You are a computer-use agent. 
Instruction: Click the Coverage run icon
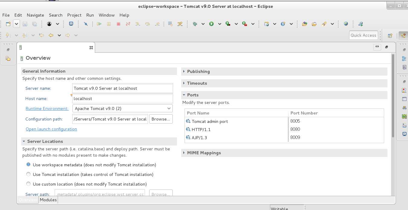(x=228, y=24)
